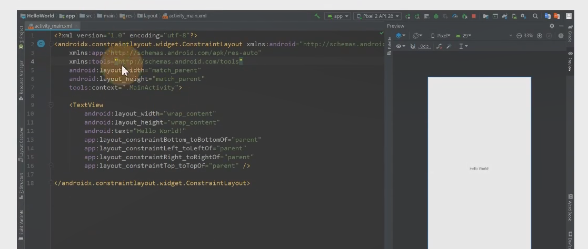Click the Infer Constraints magic wand icon
The width and height of the screenshot is (588, 249).
click(x=449, y=46)
